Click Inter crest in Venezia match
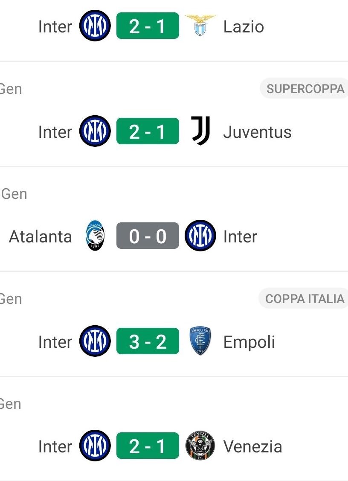 pos(95,446)
